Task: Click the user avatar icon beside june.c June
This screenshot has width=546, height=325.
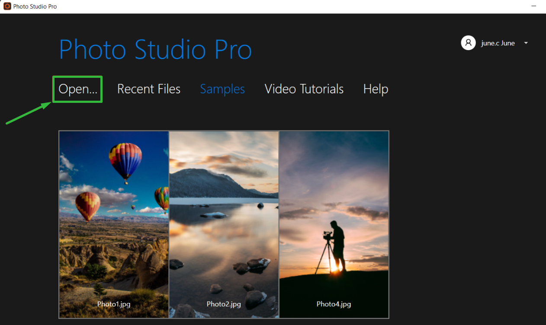Action: 469,43
